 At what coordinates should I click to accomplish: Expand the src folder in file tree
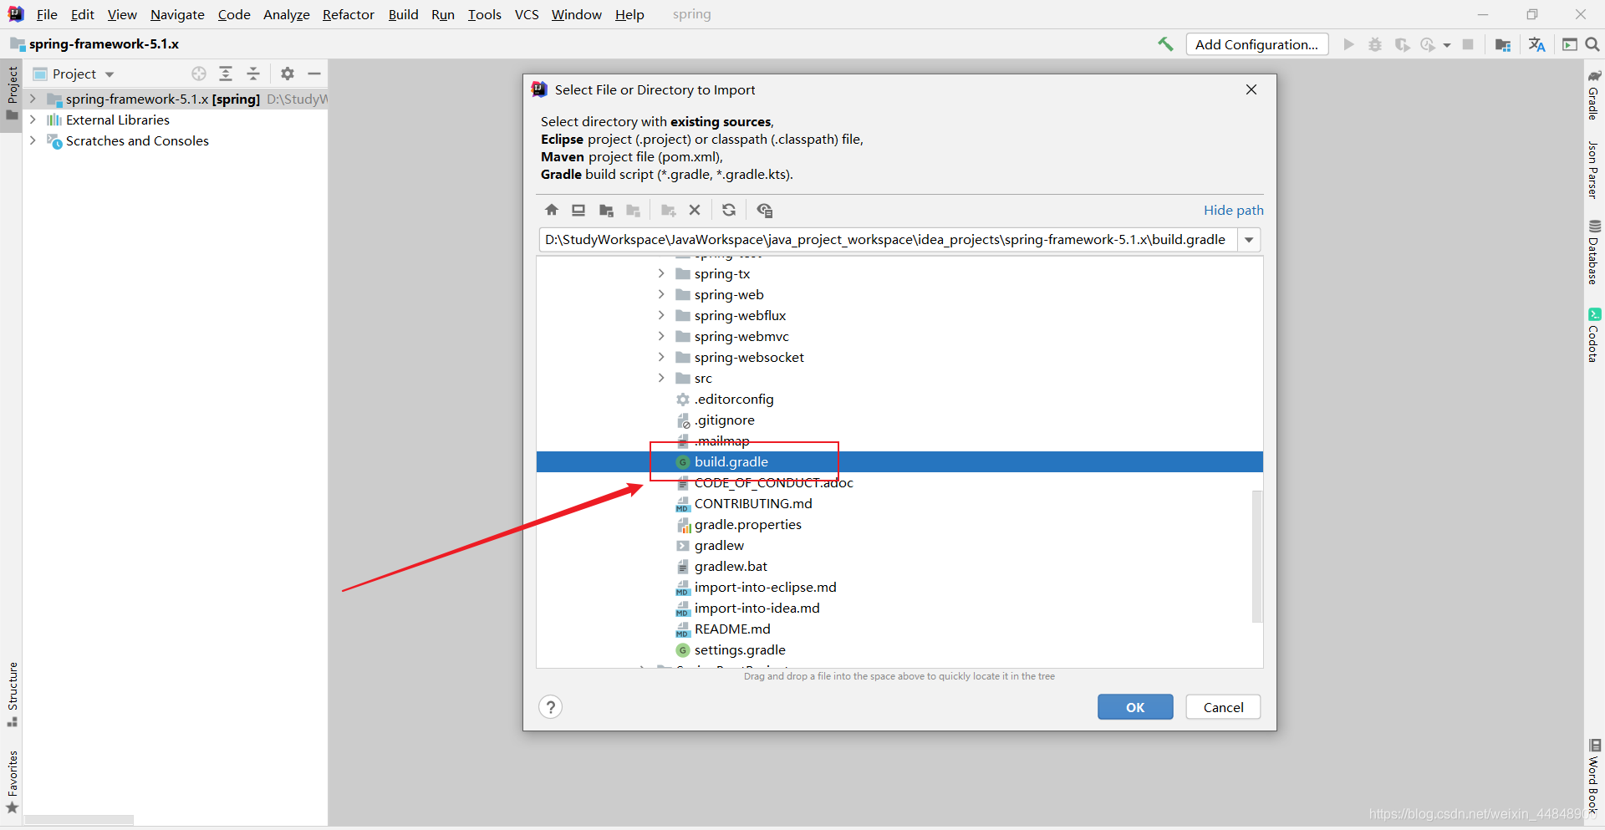661,378
